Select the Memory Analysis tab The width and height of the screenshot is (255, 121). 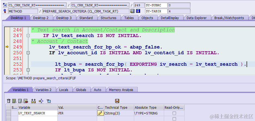point(121,90)
